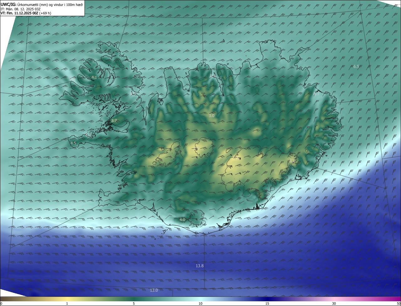This screenshot has width=401, height=306.
Task: Click the title 'UWC/IG: Úrkomumætti (mm) og vindur í 100m hæð'
Action: pyautogui.click(x=42, y=4)
